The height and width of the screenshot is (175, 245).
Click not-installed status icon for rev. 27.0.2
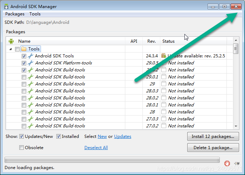163,126
